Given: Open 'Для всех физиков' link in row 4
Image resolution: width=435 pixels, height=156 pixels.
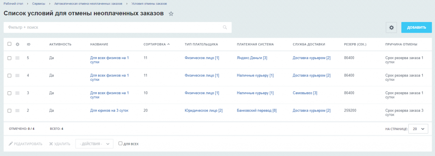Looking at the screenshot, I should coord(109,77).
